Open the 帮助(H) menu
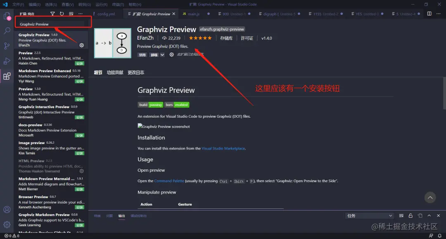The height and width of the screenshot is (239, 446). (x=135, y=5)
